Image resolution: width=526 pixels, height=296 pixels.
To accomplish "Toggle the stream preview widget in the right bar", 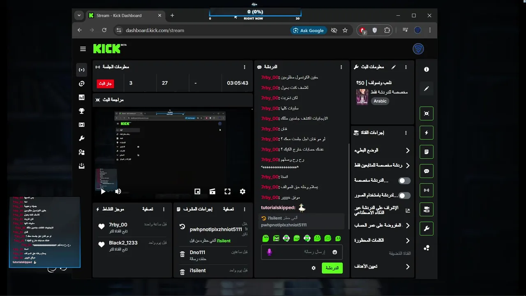I will click(427, 113).
